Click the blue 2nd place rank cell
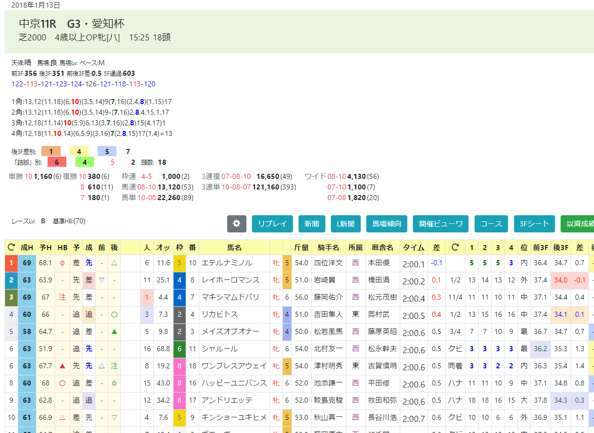This screenshot has width=594, height=433. tap(11, 280)
